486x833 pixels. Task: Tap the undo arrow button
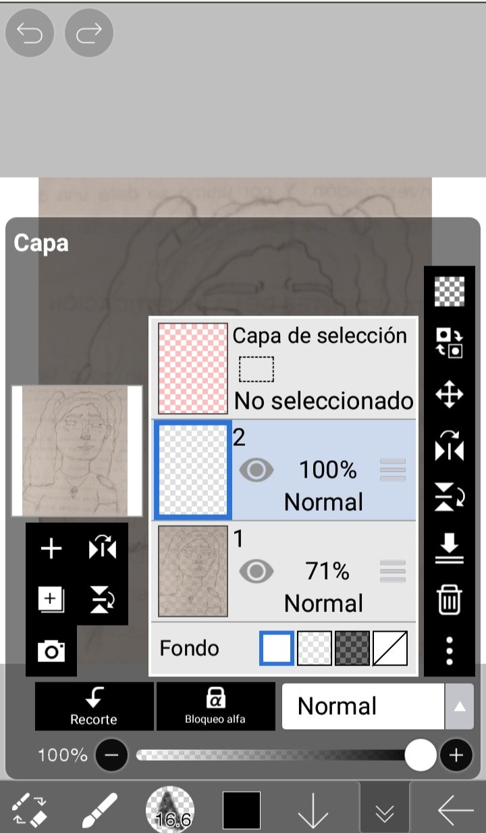pos(30,32)
